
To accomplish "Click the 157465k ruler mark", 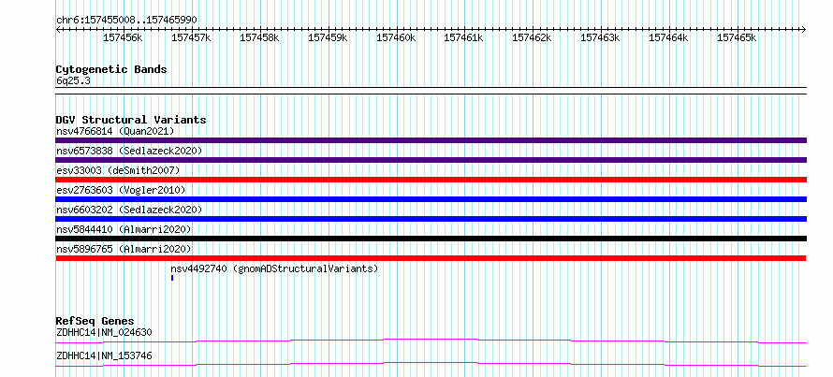I will (x=737, y=37).
